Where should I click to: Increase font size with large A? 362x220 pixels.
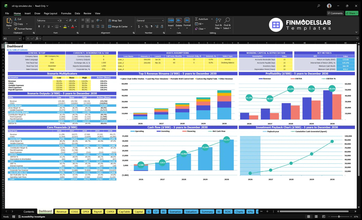(x=71, y=20)
